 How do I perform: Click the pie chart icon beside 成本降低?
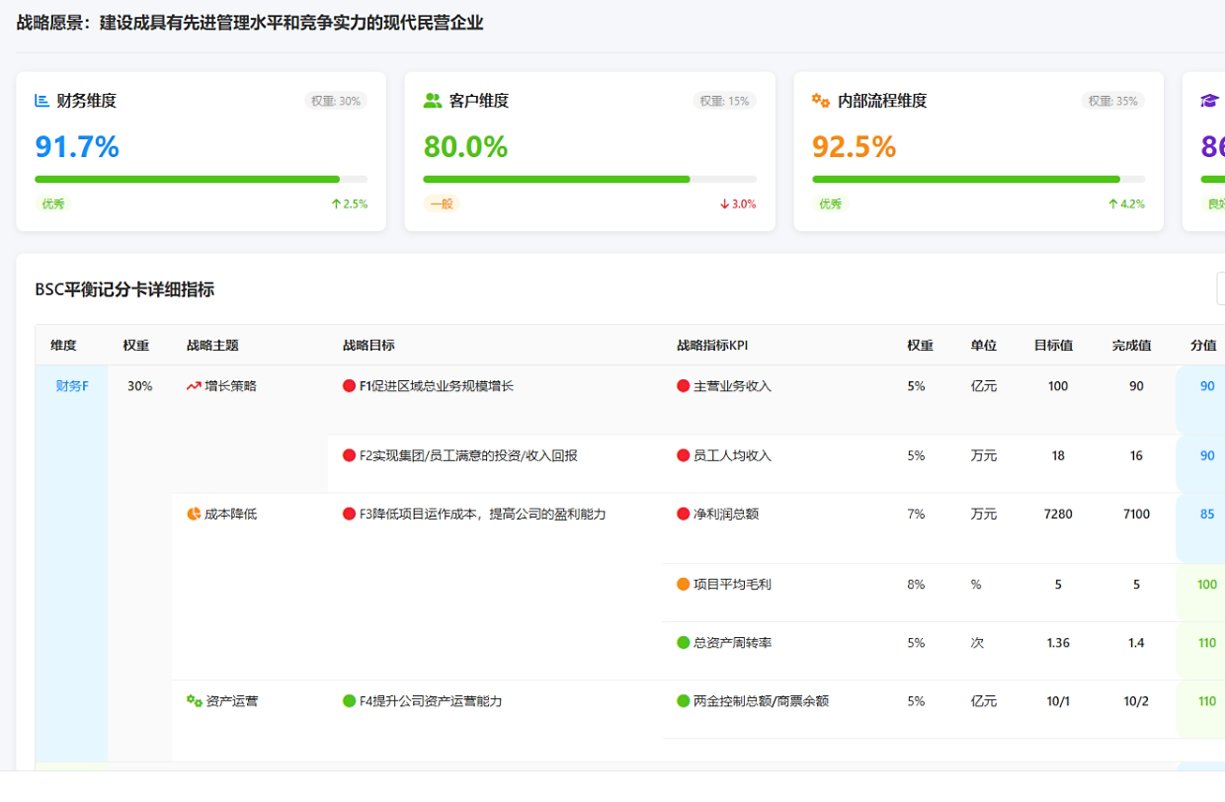click(194, 514)
